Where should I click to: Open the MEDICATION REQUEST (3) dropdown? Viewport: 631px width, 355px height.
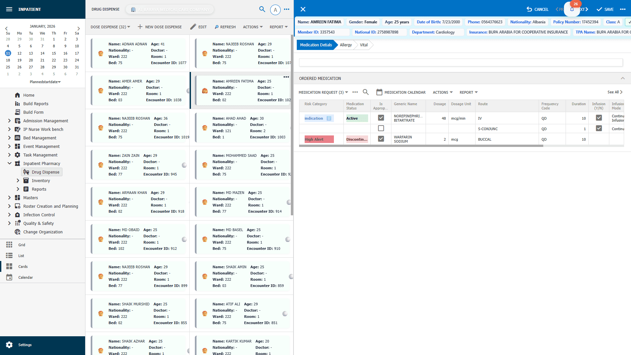point(323,92)
